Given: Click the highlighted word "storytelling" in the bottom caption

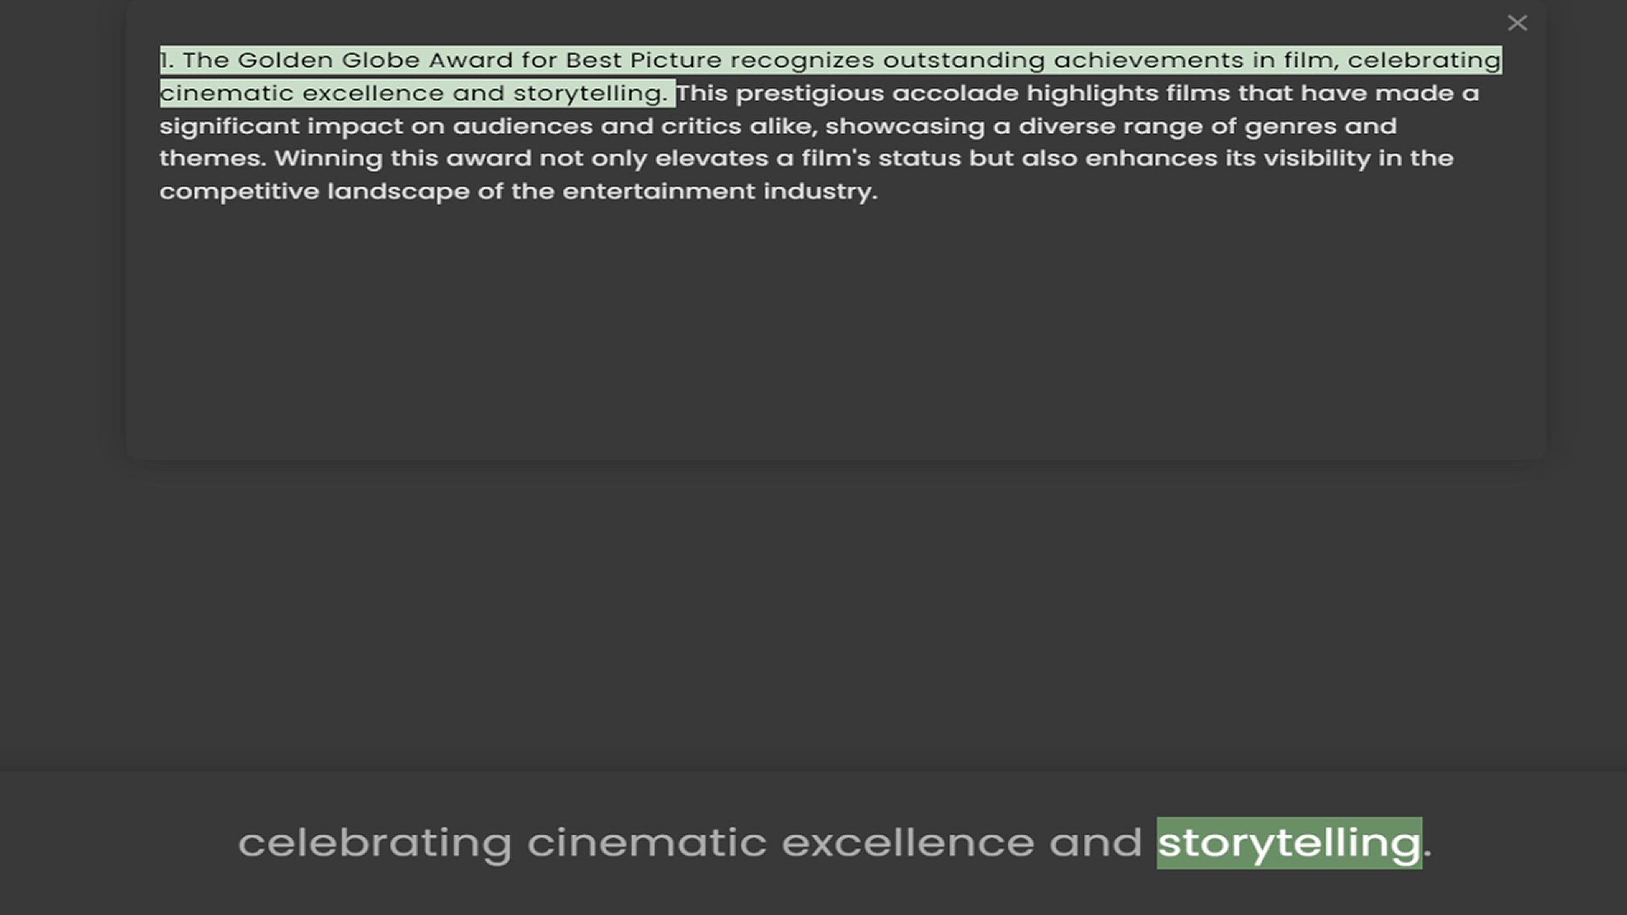Looking at the screenshot, I should click(x=1288, y=843).
